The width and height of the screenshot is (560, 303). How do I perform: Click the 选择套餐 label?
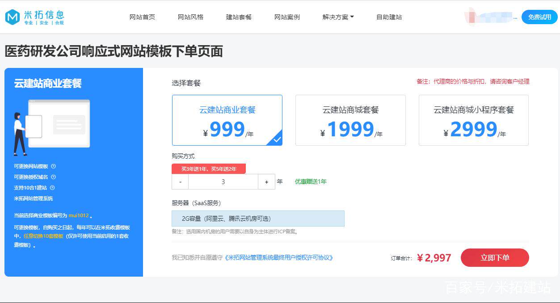click(186, 83)
